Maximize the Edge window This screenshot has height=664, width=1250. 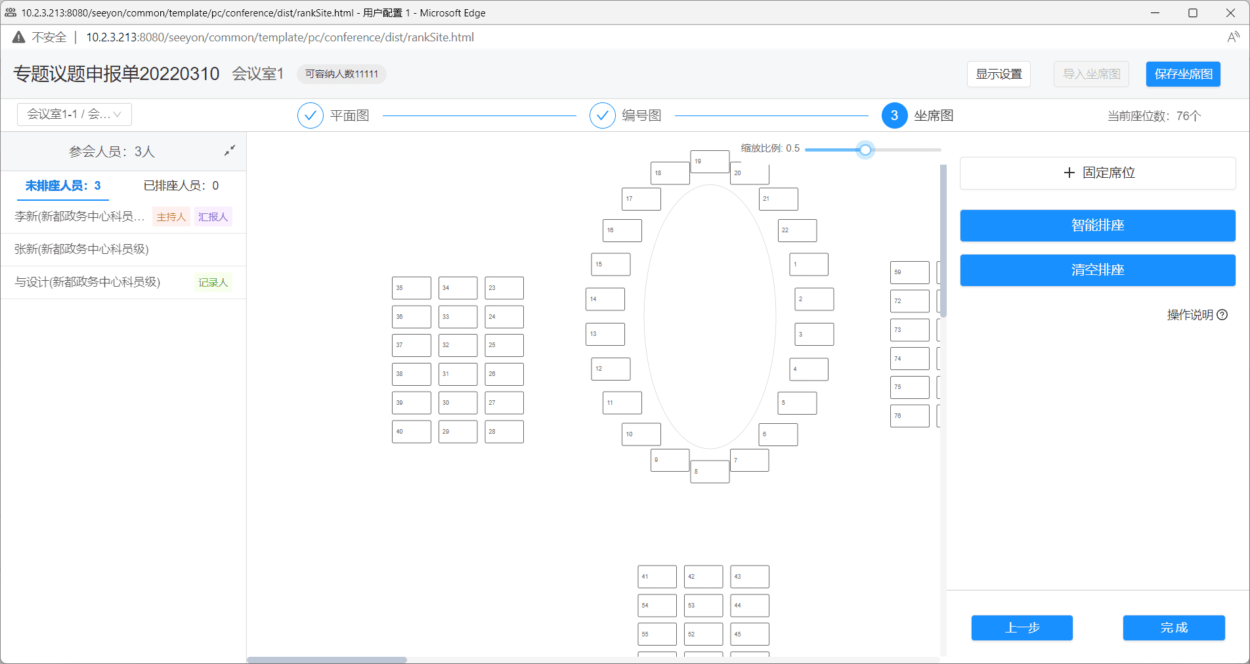pos(1193,12)
